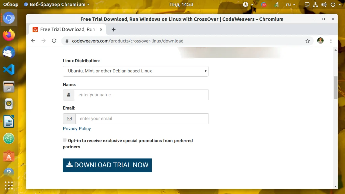Screen dimensions: 345x194
Task: Go forward to the next page
Action: point(43,41)
